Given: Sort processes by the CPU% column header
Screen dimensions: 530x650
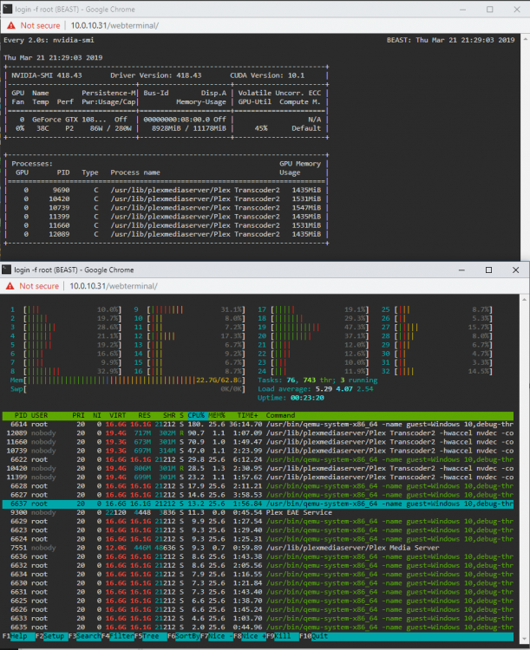Looking at the screenshot, I should 196,415.
